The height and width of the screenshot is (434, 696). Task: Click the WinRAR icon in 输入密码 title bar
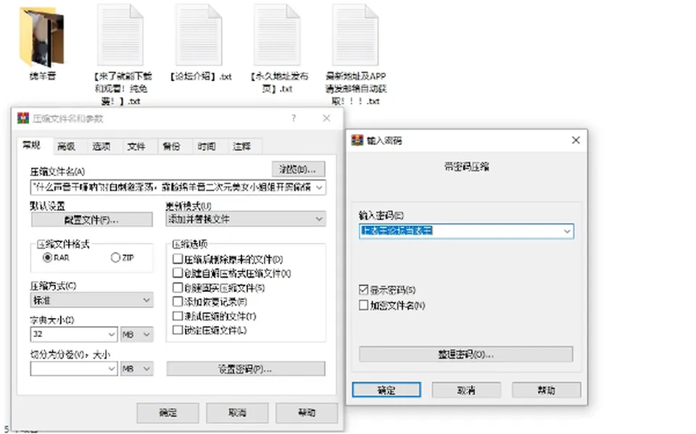(357, 141)
